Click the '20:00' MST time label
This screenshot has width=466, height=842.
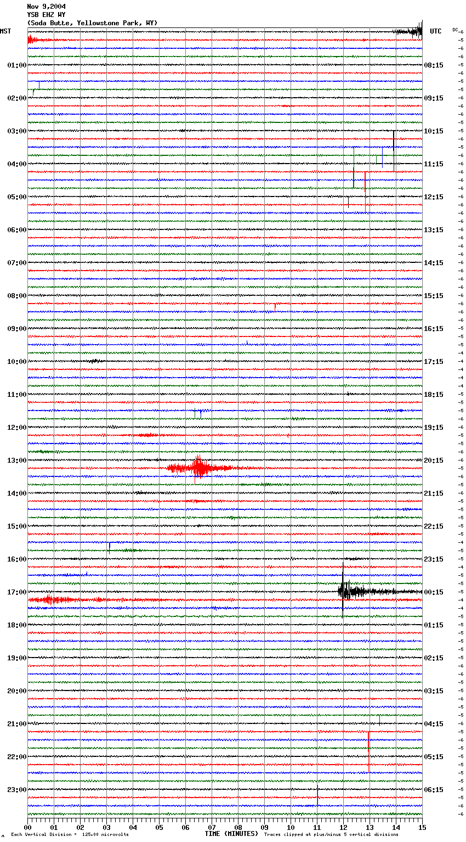[17, 691]
